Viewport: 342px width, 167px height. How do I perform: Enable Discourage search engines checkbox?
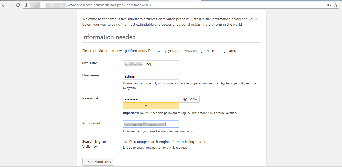pyautogui.click(x=126, y=141)
